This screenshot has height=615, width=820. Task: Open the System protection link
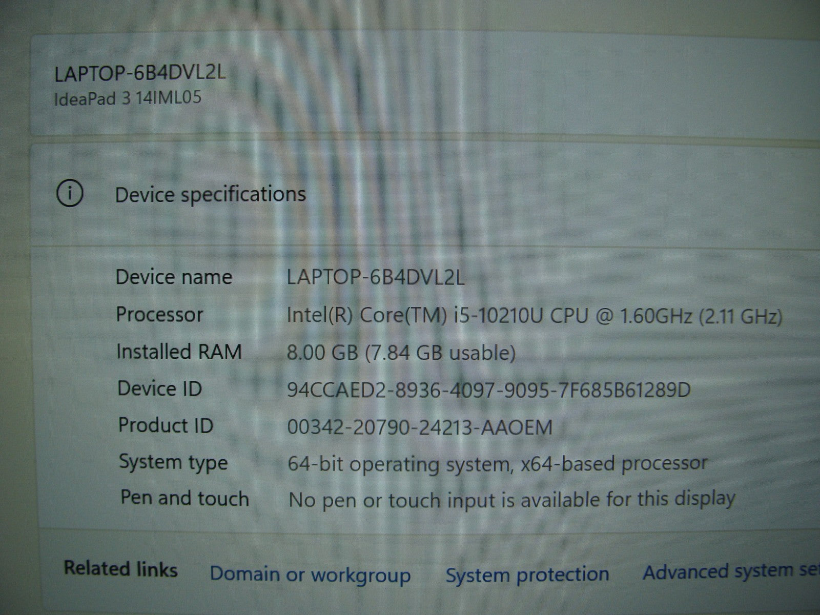tap(527, 574)
